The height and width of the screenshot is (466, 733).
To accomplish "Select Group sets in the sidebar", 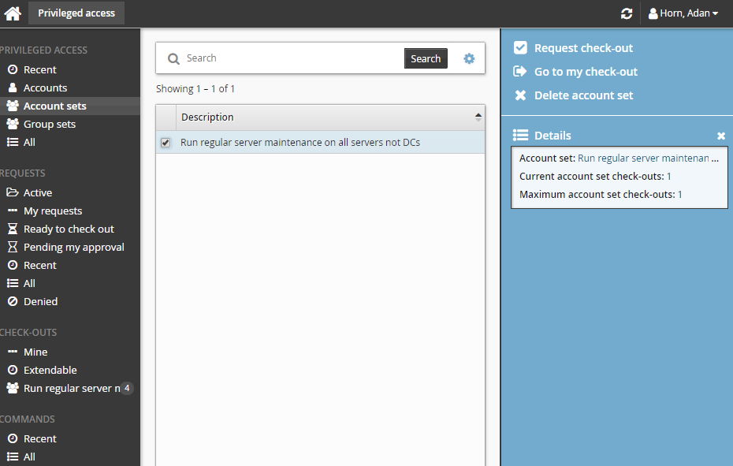I will pos(49,124).
